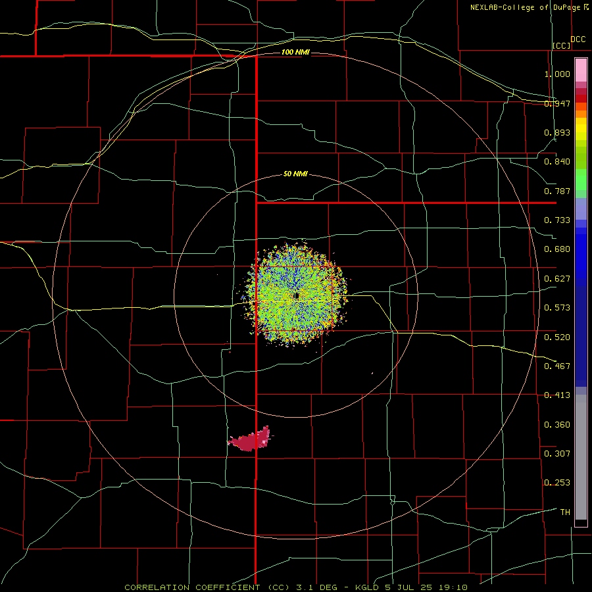This screenshot has height=592, width=592.
Task: Click the 0.627 scale value
Action: click(x=557, y=279)
